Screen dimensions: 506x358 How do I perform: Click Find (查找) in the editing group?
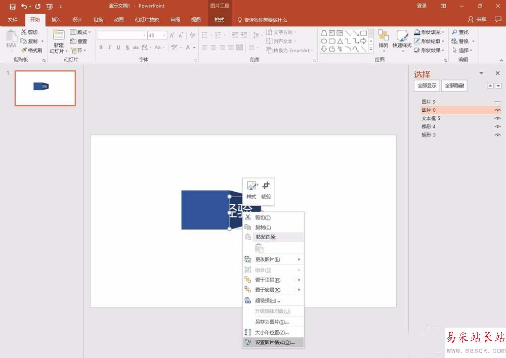[460, 32]
